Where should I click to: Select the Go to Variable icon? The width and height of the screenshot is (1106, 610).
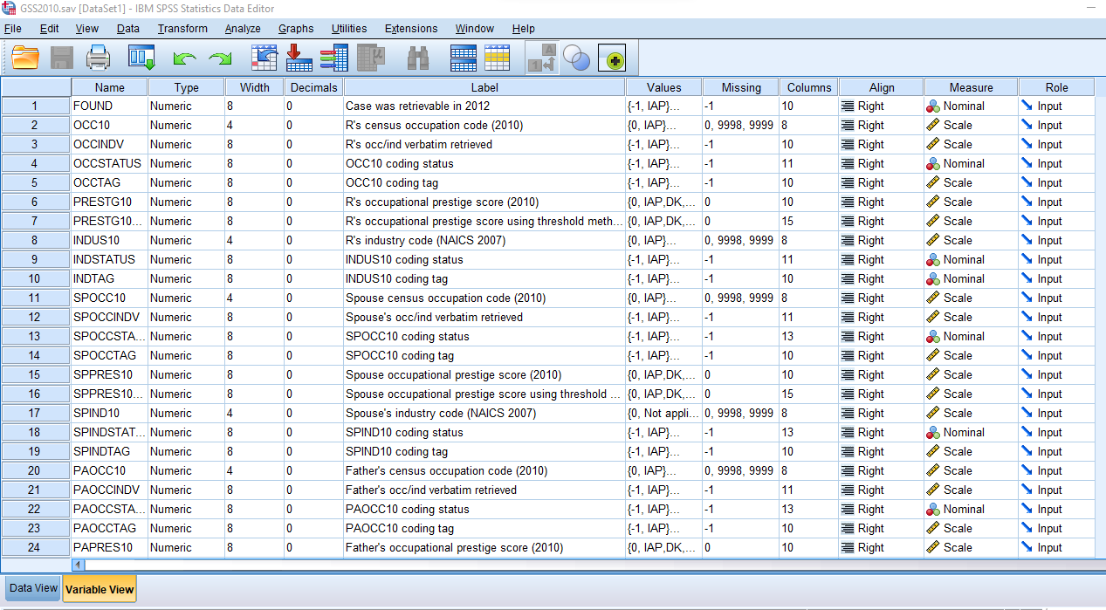pyautogui.click(x=299, y=58)
